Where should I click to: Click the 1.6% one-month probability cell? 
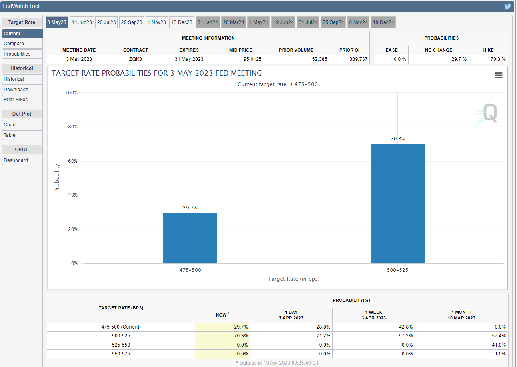pos(461,354)
